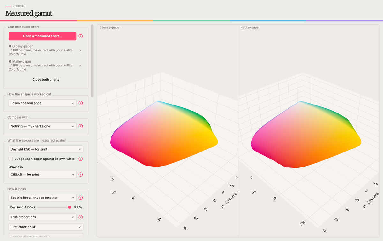
Task: Remove the Matte-paper chart with its x icon
Action: pos(80,66)
